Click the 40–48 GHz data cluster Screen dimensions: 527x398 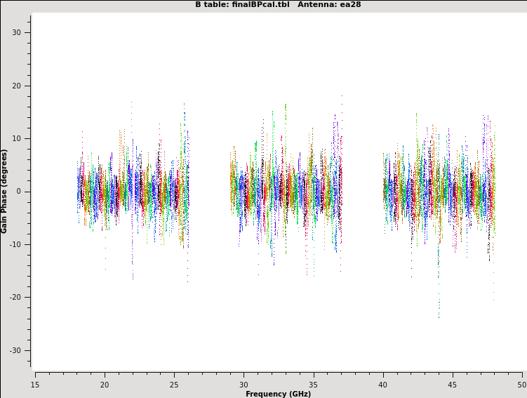click(x=439, y=192)
